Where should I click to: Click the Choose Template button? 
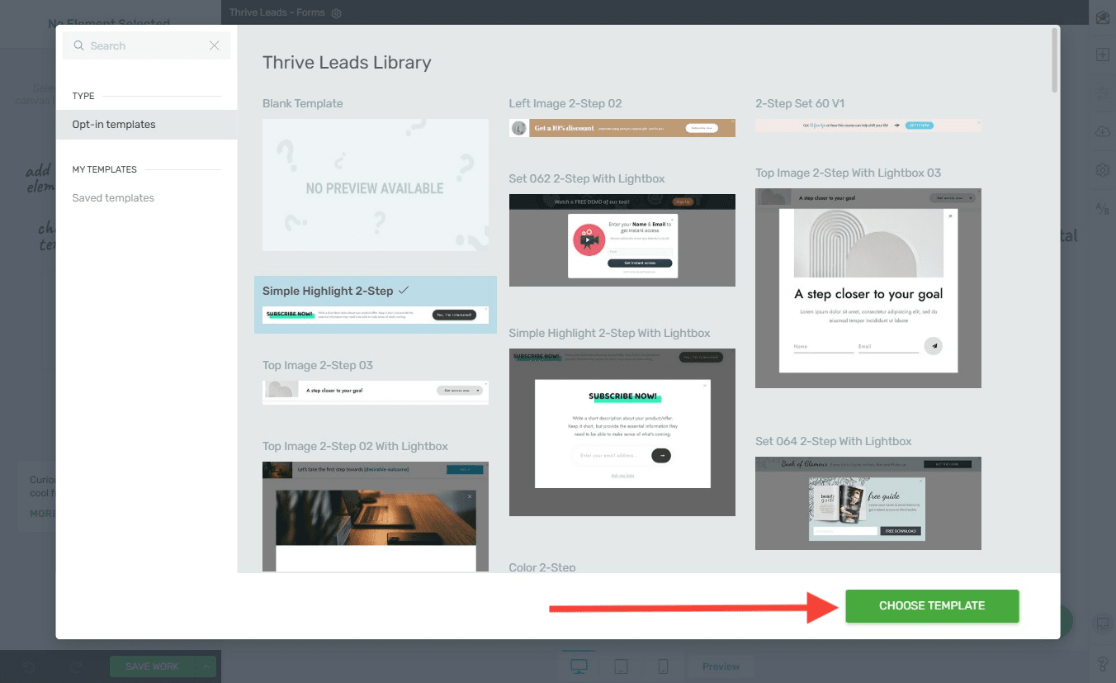[x=932, y=605]
